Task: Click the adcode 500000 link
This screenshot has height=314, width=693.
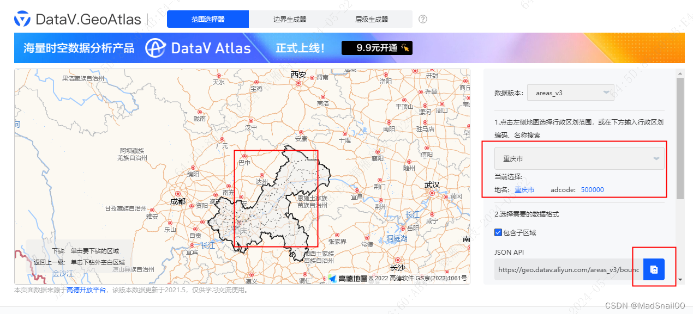Action: [x=592, y=189]
